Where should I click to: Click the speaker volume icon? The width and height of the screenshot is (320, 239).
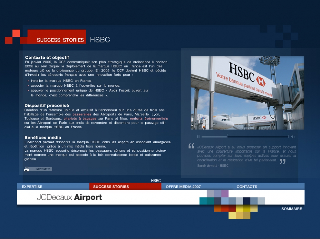pyautogui.click(x=293, y=137)
